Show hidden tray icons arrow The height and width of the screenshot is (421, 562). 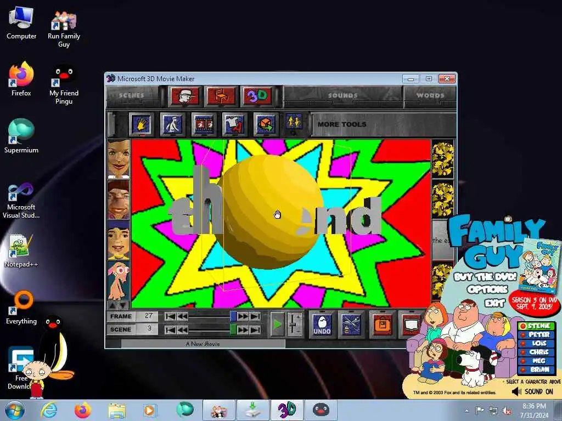coord(467,411)
